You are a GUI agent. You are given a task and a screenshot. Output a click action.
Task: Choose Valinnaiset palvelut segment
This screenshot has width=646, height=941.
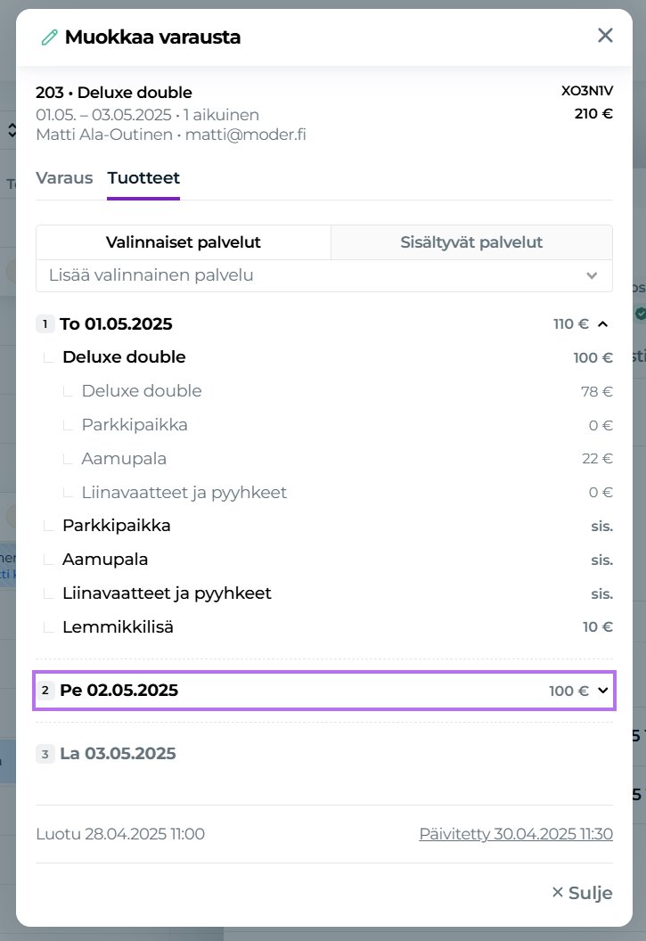[184, 242]
